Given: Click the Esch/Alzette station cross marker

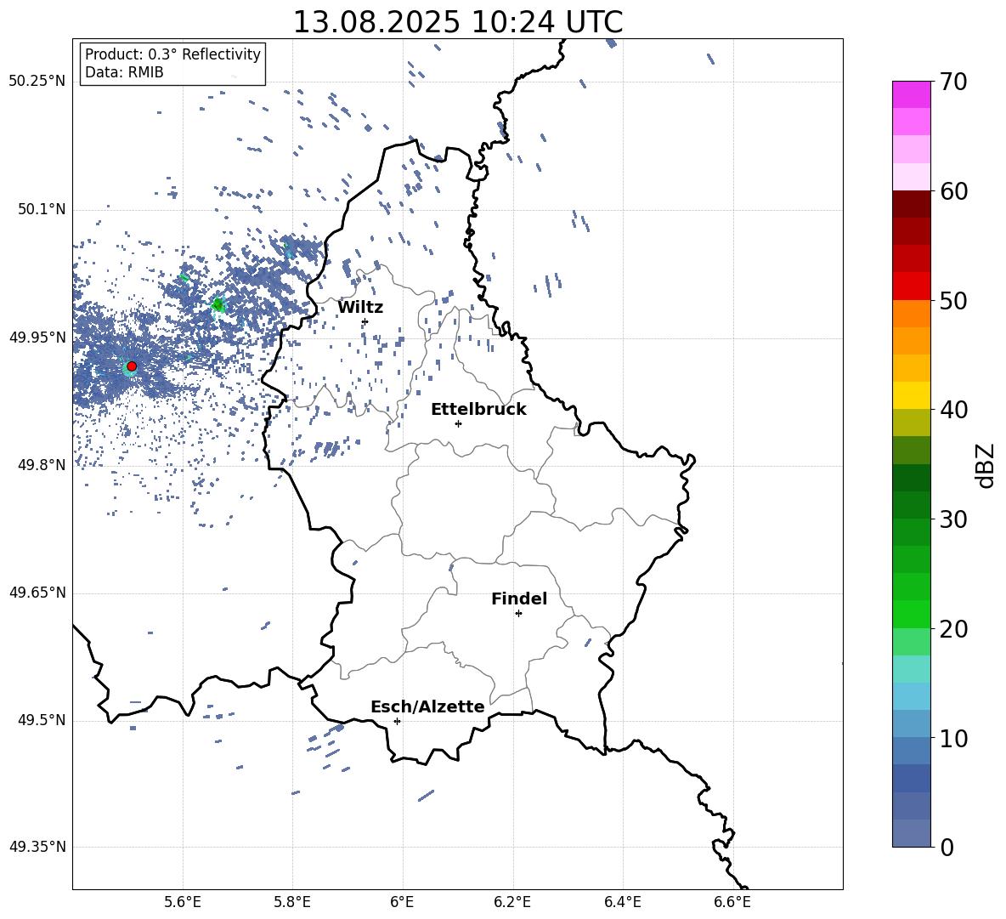Looking at the screenshot, I should [397, 721].
